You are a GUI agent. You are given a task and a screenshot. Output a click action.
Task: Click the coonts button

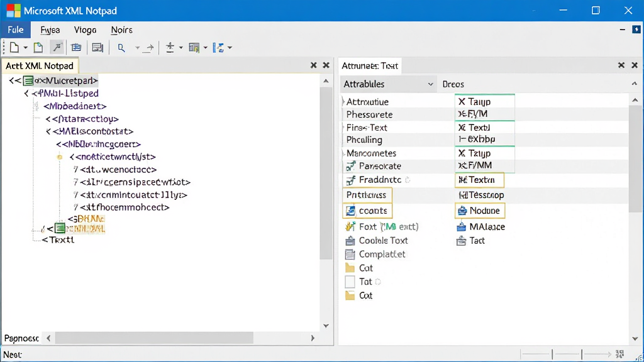(367, 211)
